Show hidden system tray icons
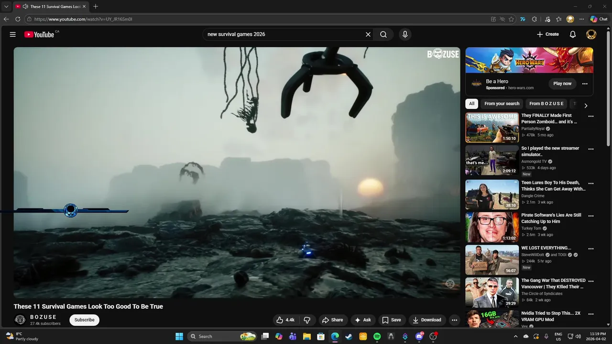The width and height of the screenshot is (612, 344). (x=515, y=336)
